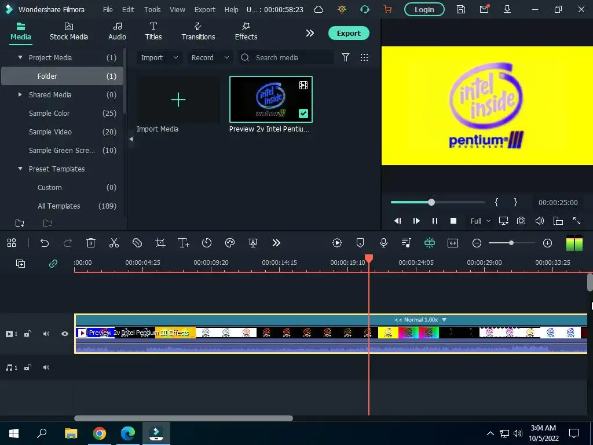Image resolution: width=593 pixels, height=445 pixels.
Task: Open the cloud icon in title bar
Action: pyautogui.click(x=319, y=9)
